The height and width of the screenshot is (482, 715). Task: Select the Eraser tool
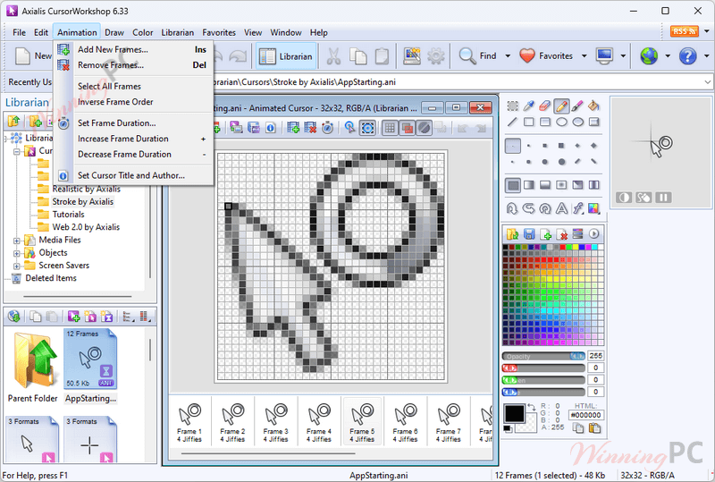click(x=545, y=106)
